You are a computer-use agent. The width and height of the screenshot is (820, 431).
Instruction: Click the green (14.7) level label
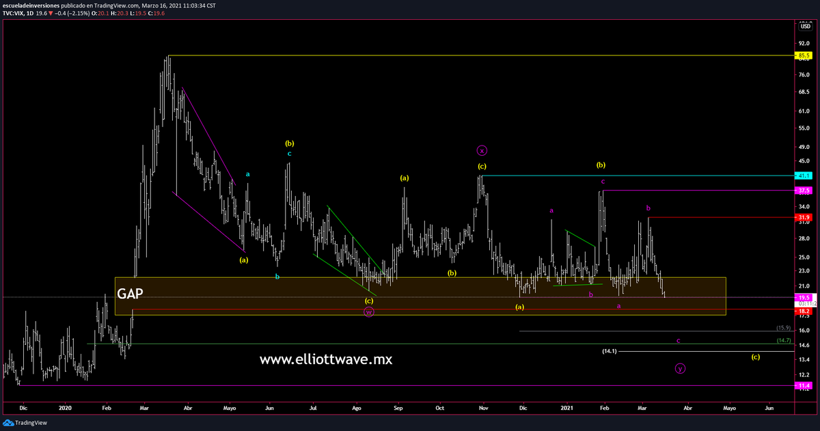click(x=784, y=340)
